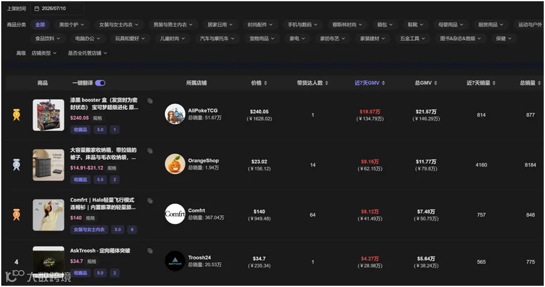Image resolution: width=545 pixels, height=287 pixels.
Task: Open the 图书&杂志&音频 category
Action: [460, 38]
